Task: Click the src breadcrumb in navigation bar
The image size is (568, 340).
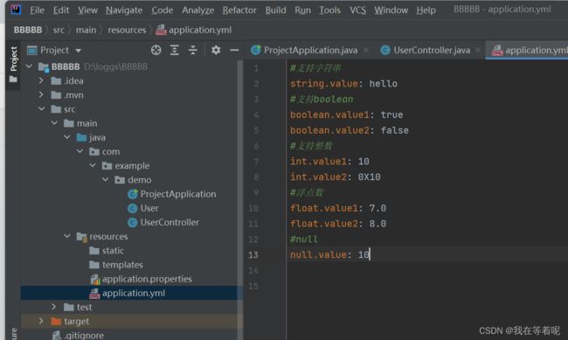Action: point(59,30)
